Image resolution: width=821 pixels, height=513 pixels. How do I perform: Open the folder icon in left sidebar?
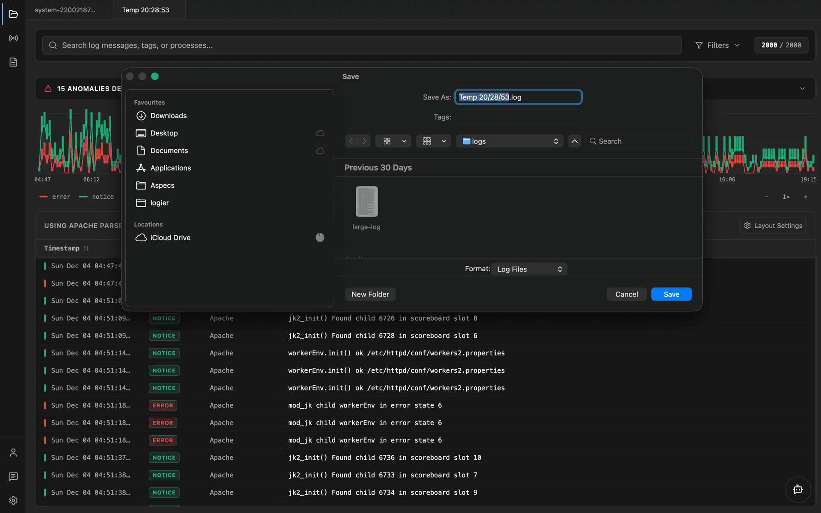coord(13,14)
